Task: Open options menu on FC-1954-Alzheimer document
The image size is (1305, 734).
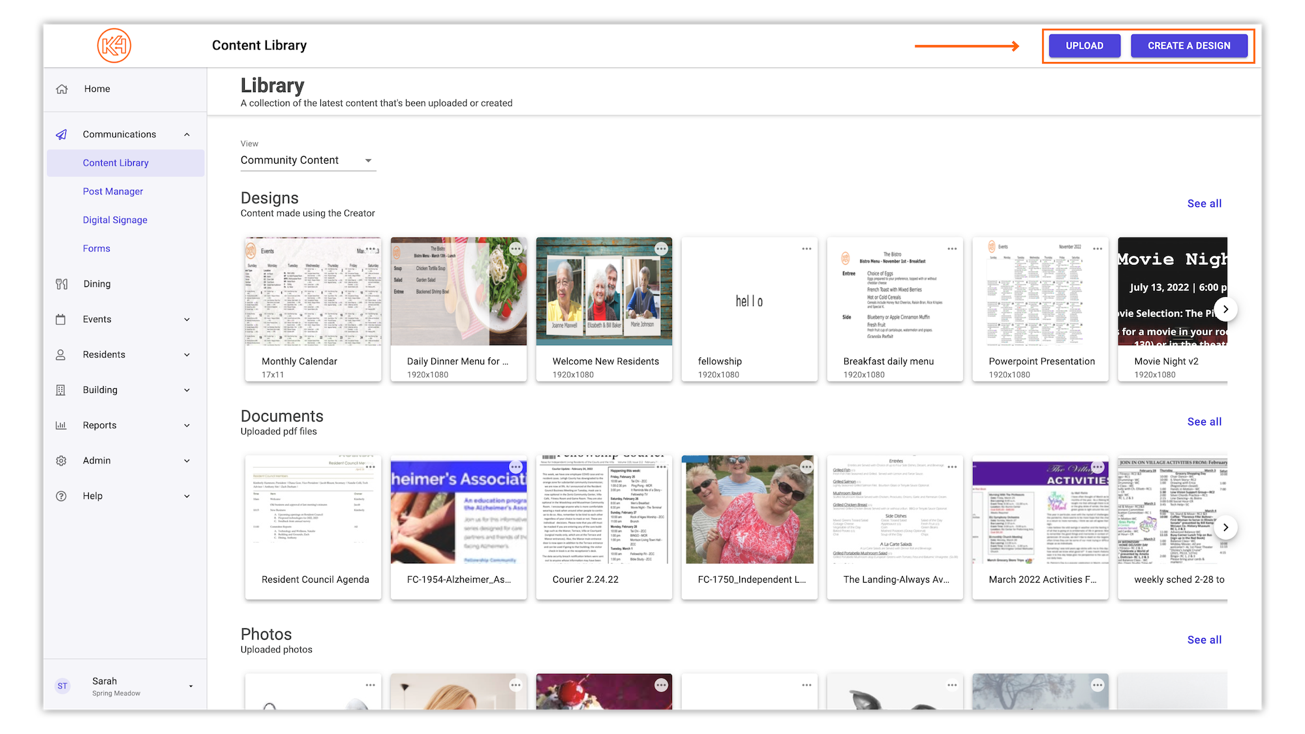Action: tap(516, 466)
